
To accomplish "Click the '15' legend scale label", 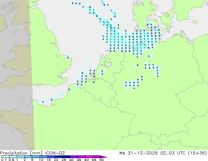I will [x=49, y=160].
